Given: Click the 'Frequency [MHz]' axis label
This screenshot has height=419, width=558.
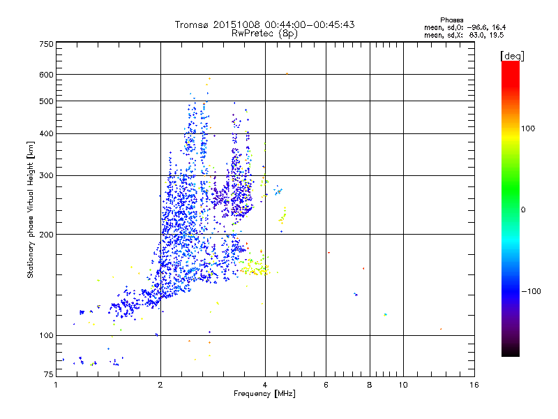Looking at the screenshot, I should click(264, 394).
